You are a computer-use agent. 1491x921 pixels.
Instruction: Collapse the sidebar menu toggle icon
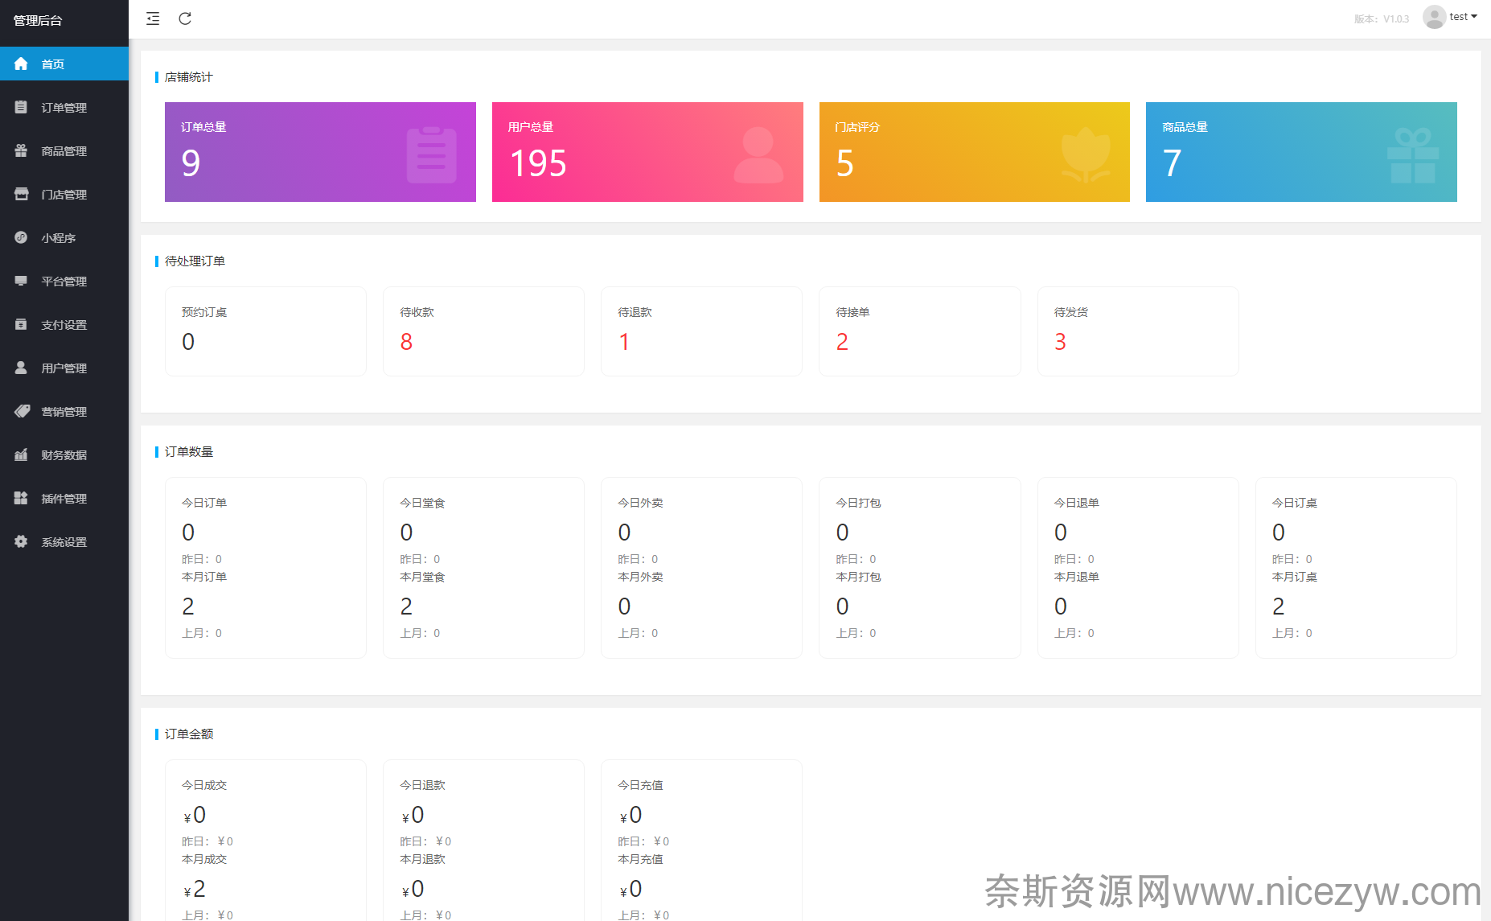153,19
